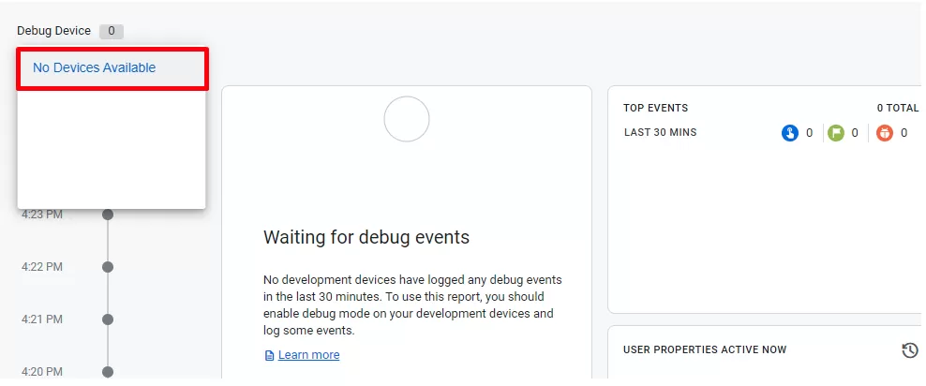
Task: Click the TOP EVENTS heading
Action: [655, 108]
